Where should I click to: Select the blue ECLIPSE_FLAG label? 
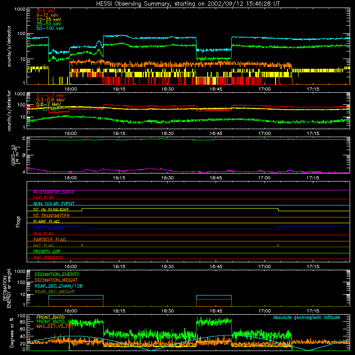48,228
